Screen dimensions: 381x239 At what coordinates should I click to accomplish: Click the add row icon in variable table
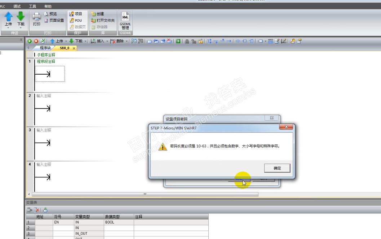30,210
